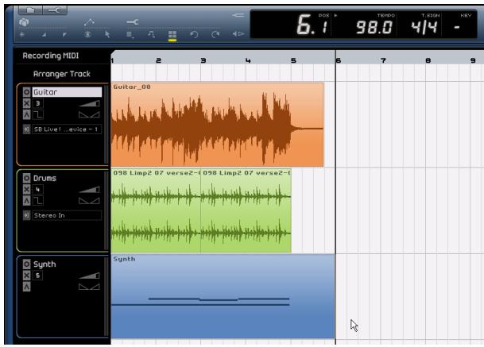The height and width of the screenshot is (347, 484).
Task: Toggle the highlighted grid snap icon
Action: [172, 35]
